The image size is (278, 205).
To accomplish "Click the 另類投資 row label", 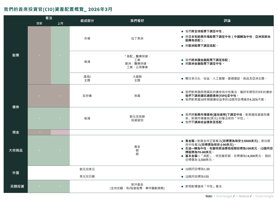I will [x=16, y=186].
